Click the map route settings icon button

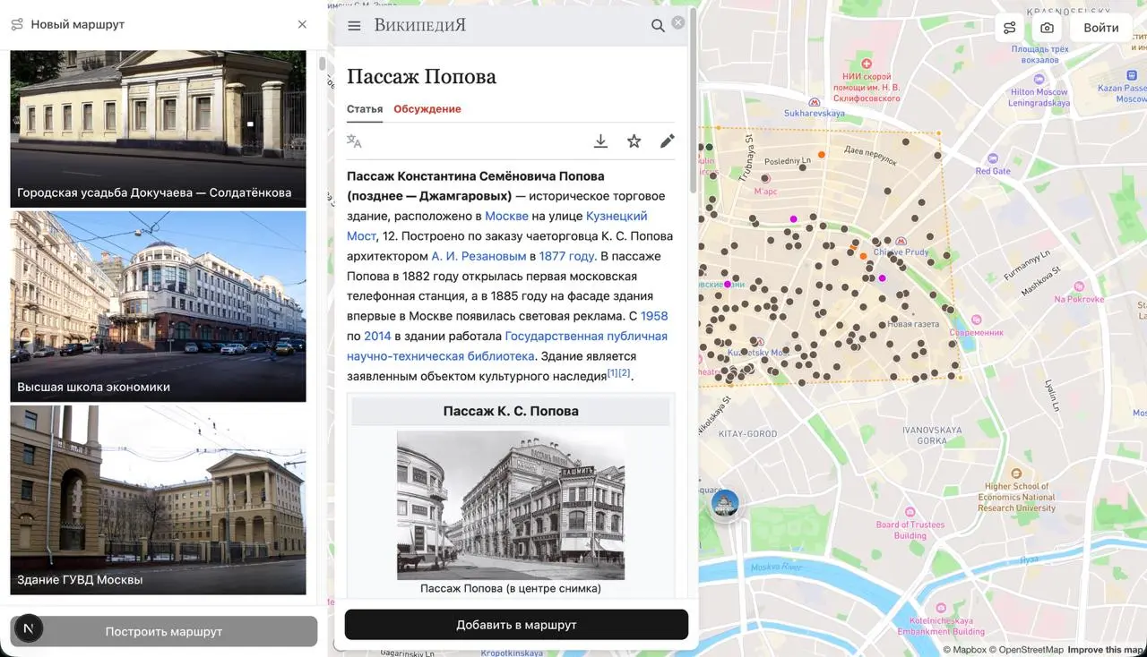point(1010,28)
